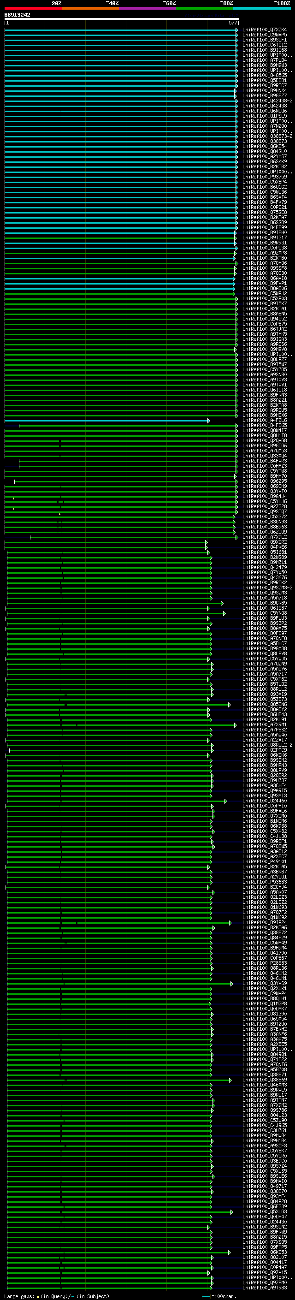The width and height of the screenshot is (295, 1300).
Task: Click the white query sequence bar
Action: click(x=121, y=18)
